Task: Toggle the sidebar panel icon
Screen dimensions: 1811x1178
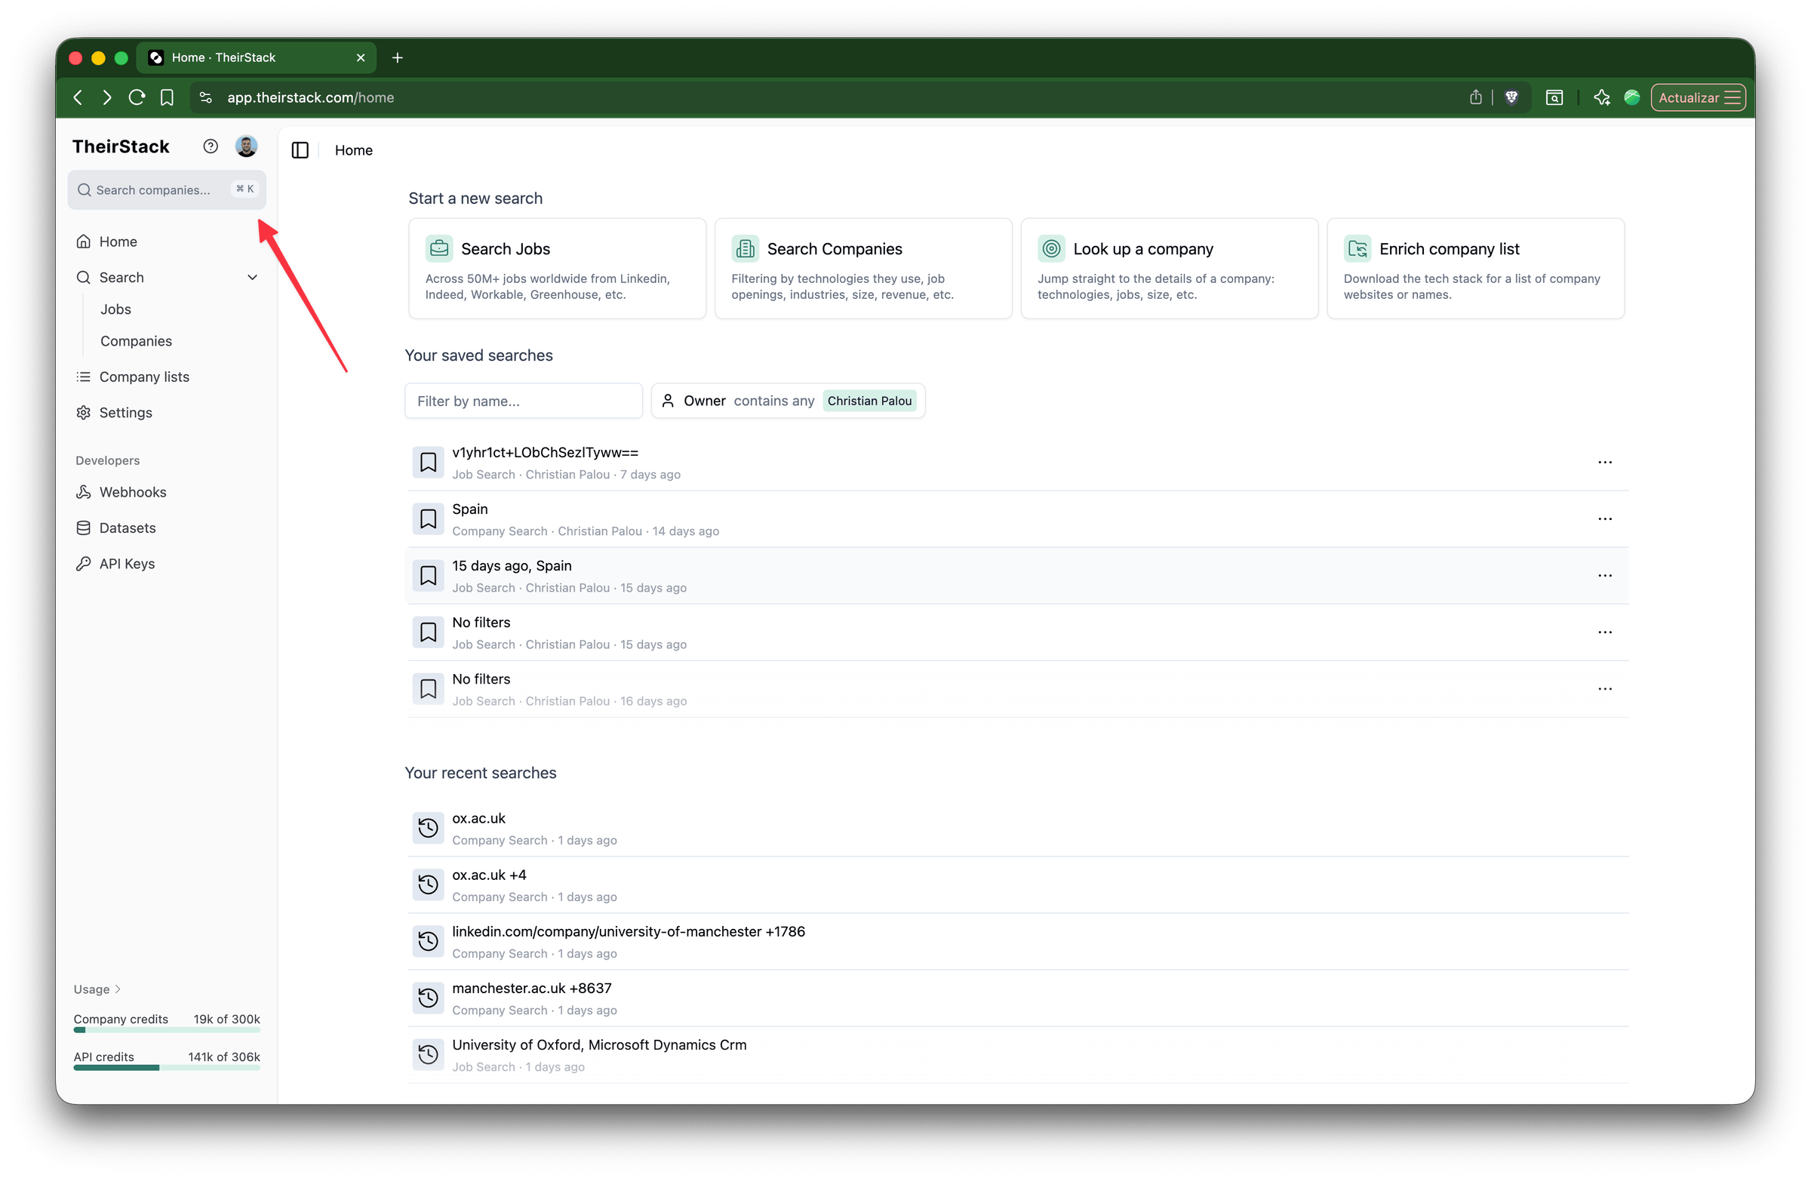Action: click(x=300, y=150)
